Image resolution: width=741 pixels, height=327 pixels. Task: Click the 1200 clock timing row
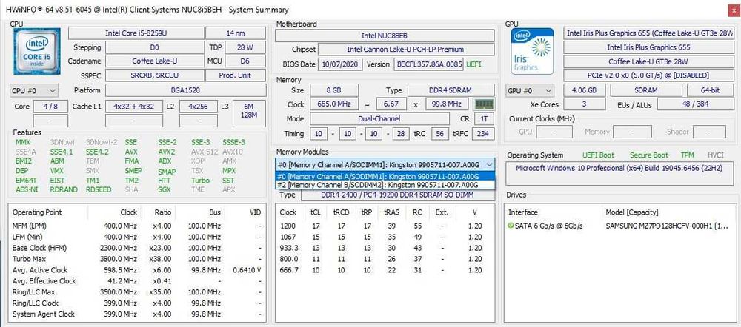[x=385, y=226]
